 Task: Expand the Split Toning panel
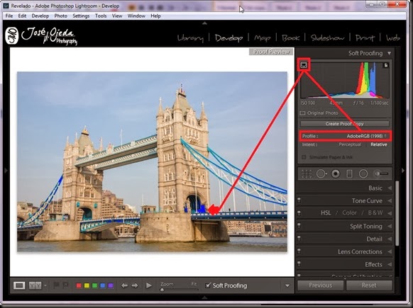click(x=390, y=226)
